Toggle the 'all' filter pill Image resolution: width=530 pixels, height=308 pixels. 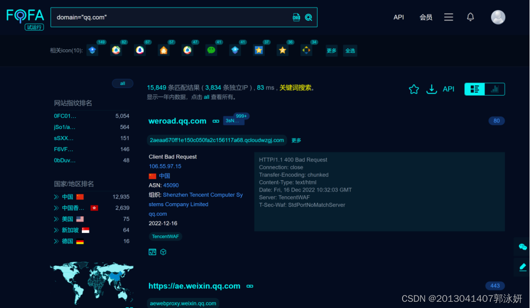point(123,83)
